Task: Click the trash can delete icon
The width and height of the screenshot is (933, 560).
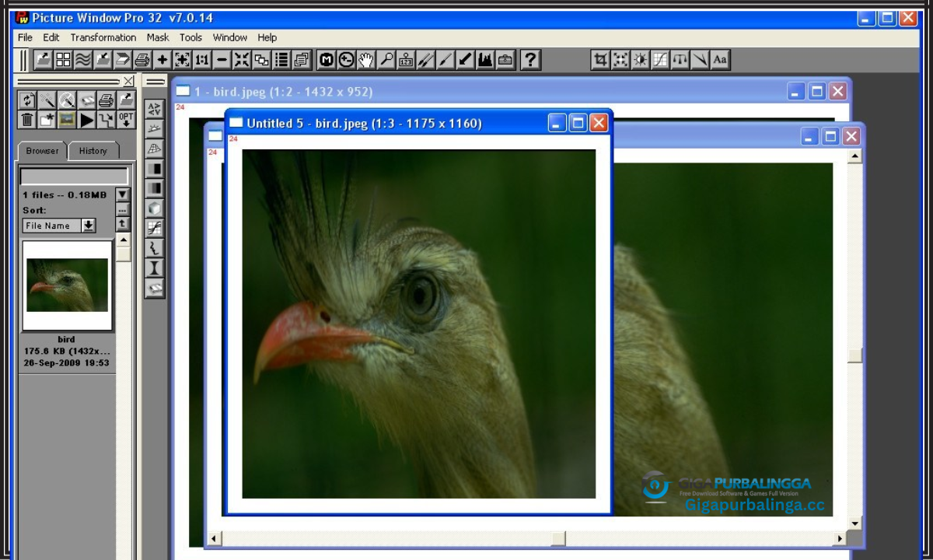Action: click(x=27, y=119)
